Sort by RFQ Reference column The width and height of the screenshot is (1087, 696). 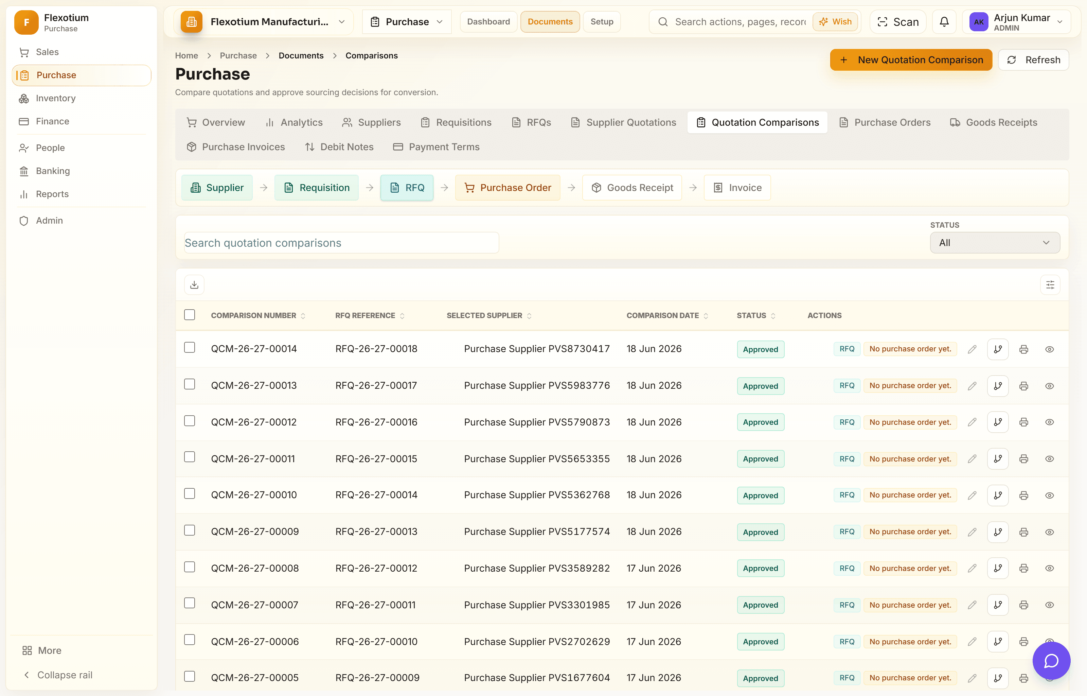(x=369, y=315)
